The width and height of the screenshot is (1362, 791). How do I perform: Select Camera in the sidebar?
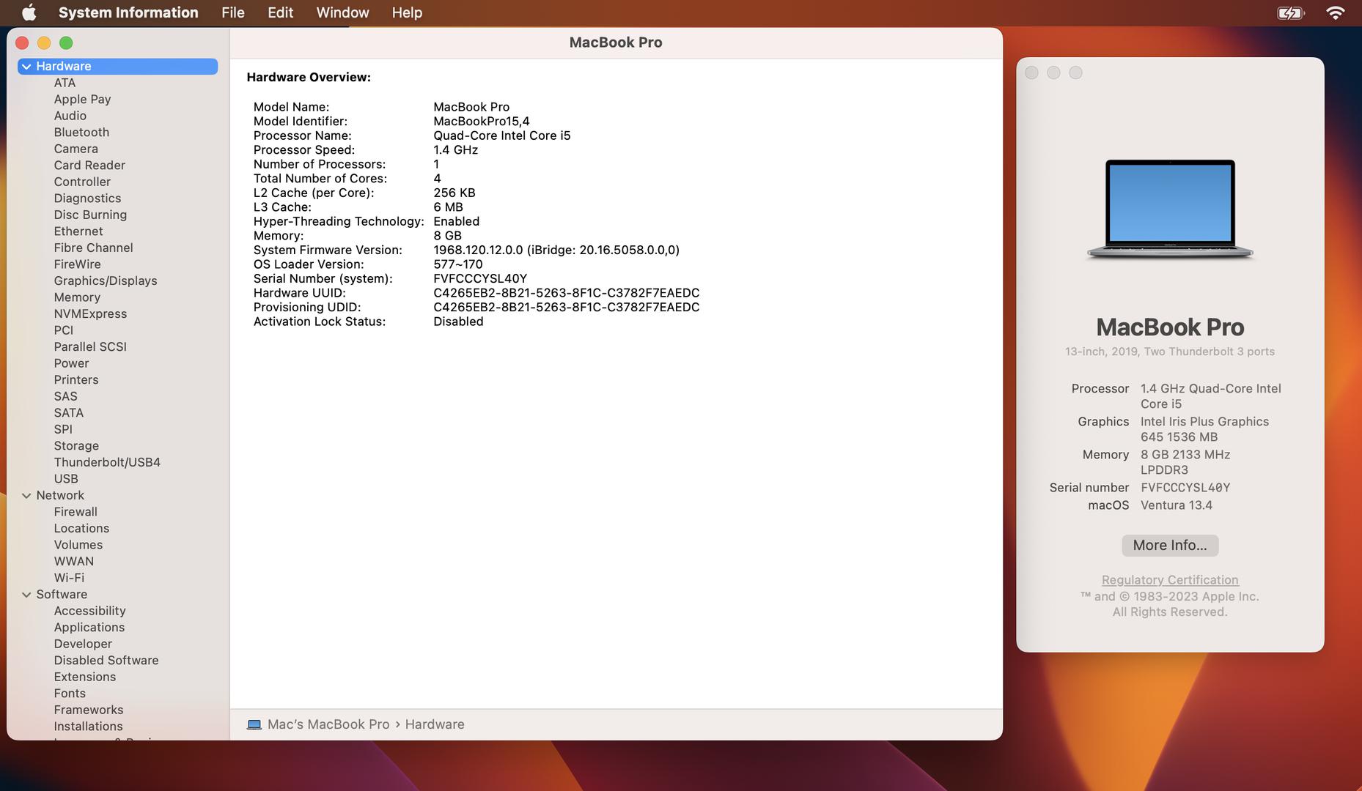pos(76,149)
